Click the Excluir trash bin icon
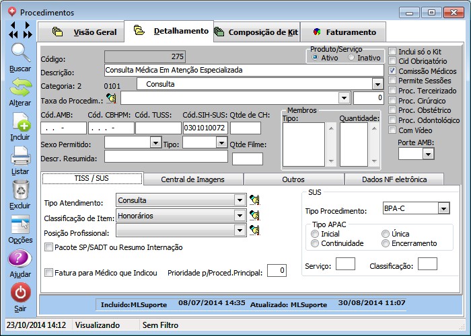This screenshot has height=336, width=471. tap(20, 191)
